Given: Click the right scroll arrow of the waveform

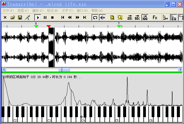Looking at the screenshot, I should point(180,70).
